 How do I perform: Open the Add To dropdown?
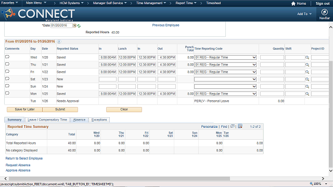(304, 14)
